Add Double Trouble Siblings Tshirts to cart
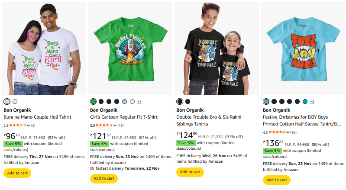346x190 pixels. coord(190,172)
